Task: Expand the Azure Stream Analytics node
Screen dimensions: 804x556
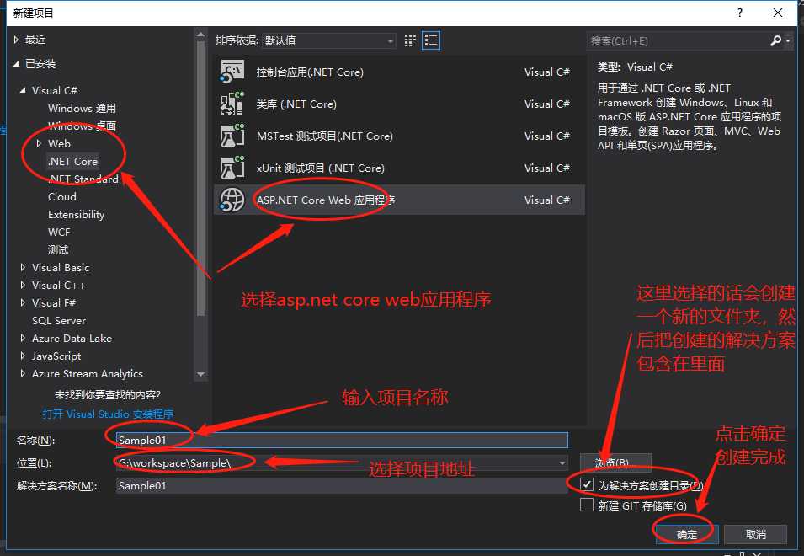Action: click(23, 373)
